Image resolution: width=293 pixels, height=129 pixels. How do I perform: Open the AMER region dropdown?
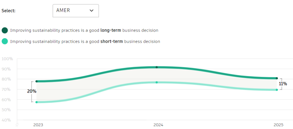[x=76, y=11]
